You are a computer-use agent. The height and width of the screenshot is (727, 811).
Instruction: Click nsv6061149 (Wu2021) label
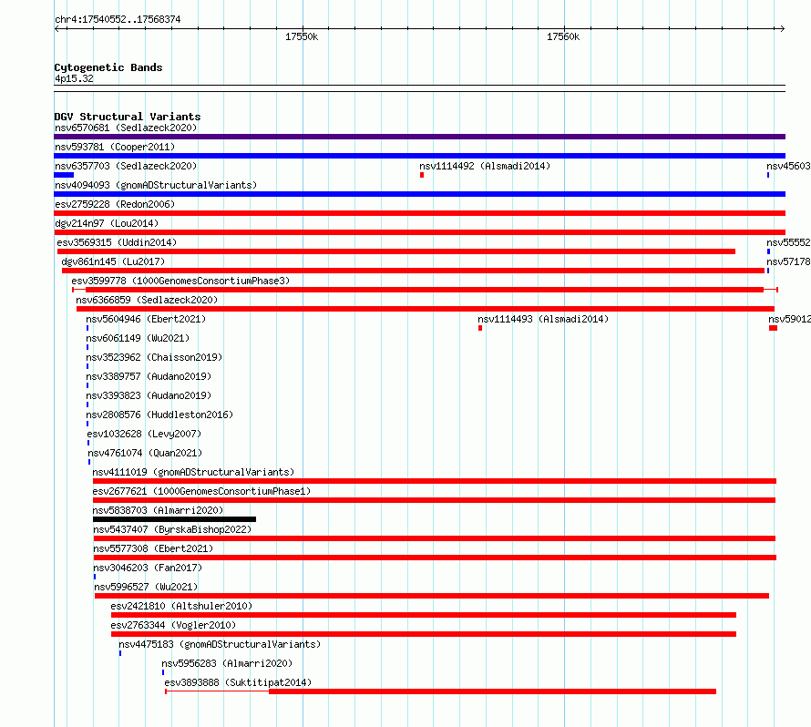coord(138,338)
